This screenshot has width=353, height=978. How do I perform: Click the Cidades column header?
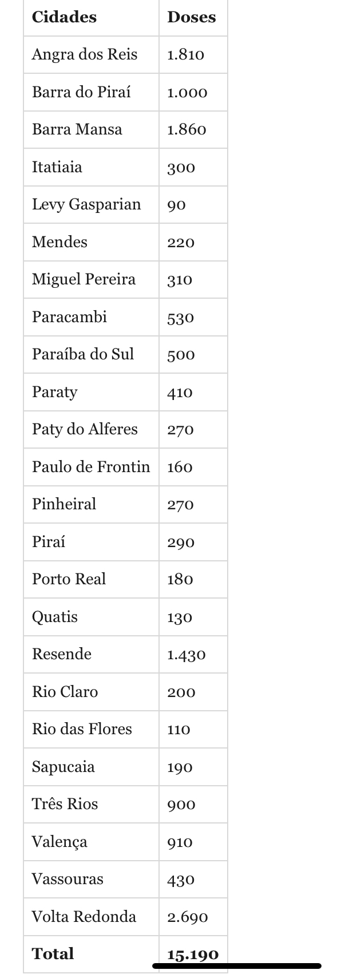64,17
